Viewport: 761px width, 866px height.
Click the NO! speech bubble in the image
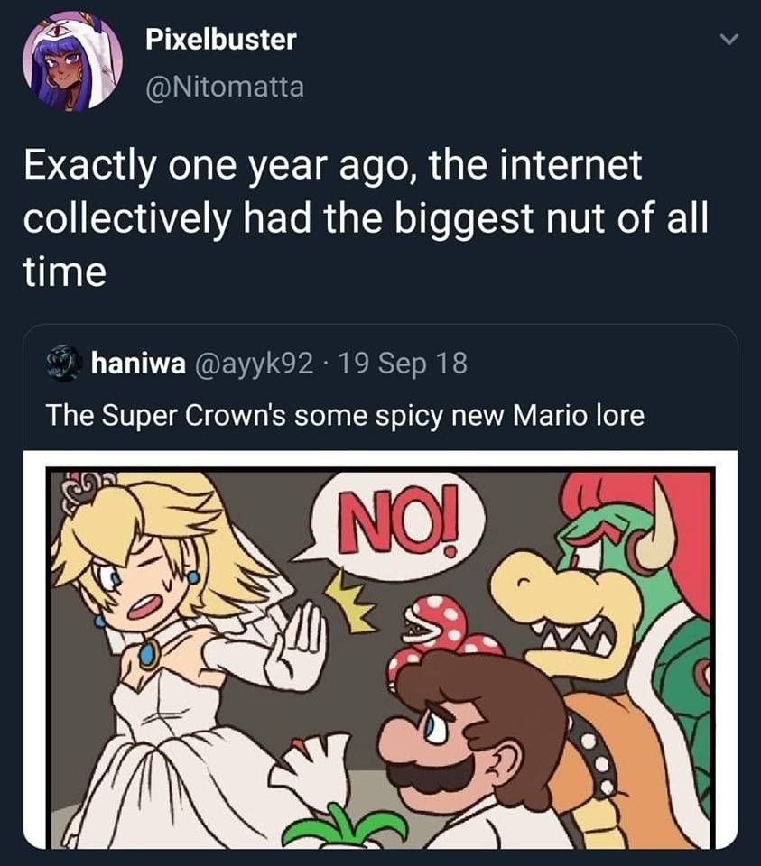pyautogui.click(x=396, y=525)
